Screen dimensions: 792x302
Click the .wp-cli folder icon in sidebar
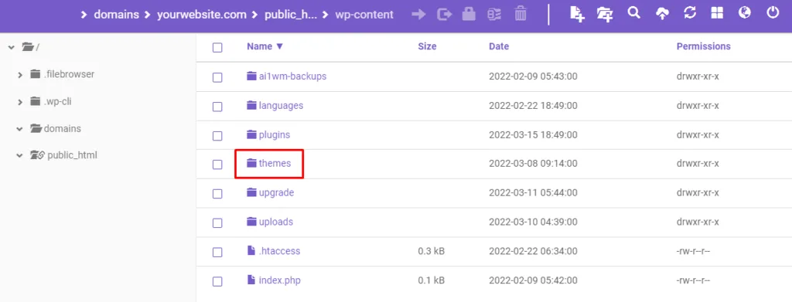click(35, 101)
